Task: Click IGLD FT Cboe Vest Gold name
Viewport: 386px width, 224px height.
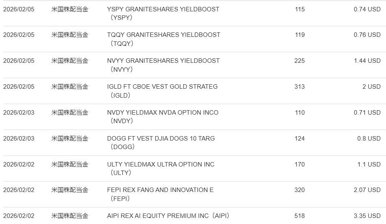Action: point(162,87)
